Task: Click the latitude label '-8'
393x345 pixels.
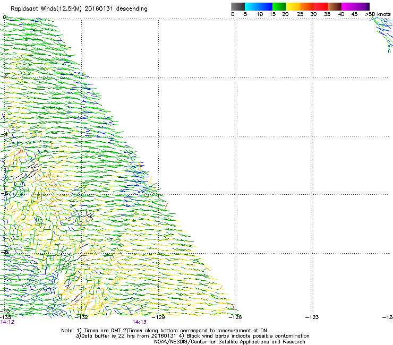Action: (x=4, y=252)
